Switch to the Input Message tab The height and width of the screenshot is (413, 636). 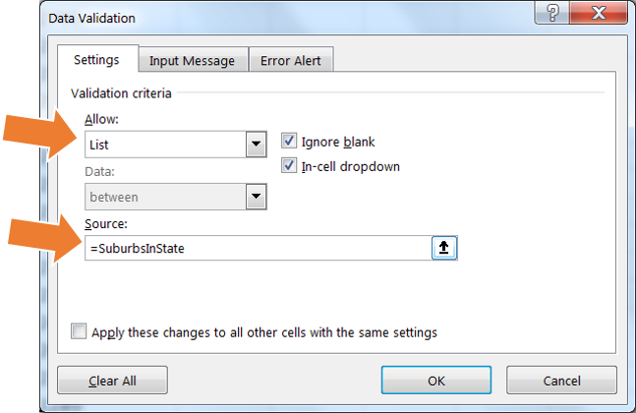pyautogui.click(x=193, y=60)
